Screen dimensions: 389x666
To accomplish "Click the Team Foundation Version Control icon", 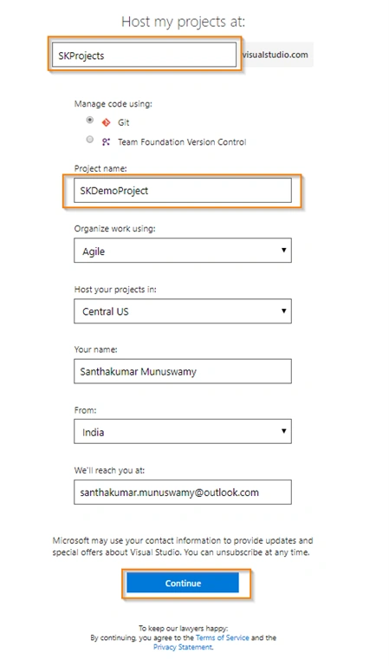I will (106, 142).
